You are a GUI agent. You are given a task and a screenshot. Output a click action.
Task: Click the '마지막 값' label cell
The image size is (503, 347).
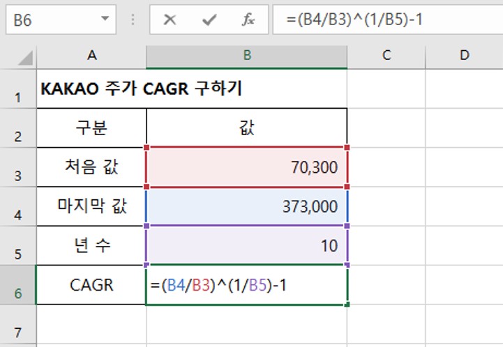(91, 206)
